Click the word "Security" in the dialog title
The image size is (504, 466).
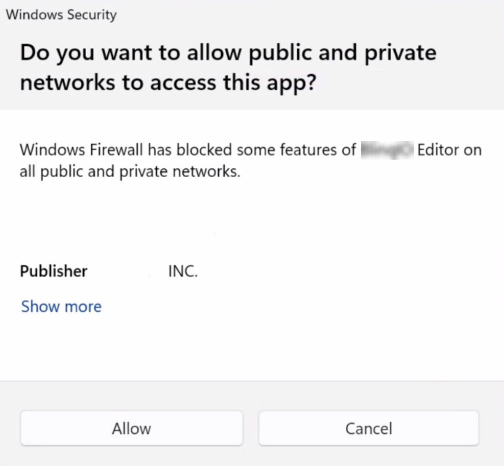tap(92, 15)
